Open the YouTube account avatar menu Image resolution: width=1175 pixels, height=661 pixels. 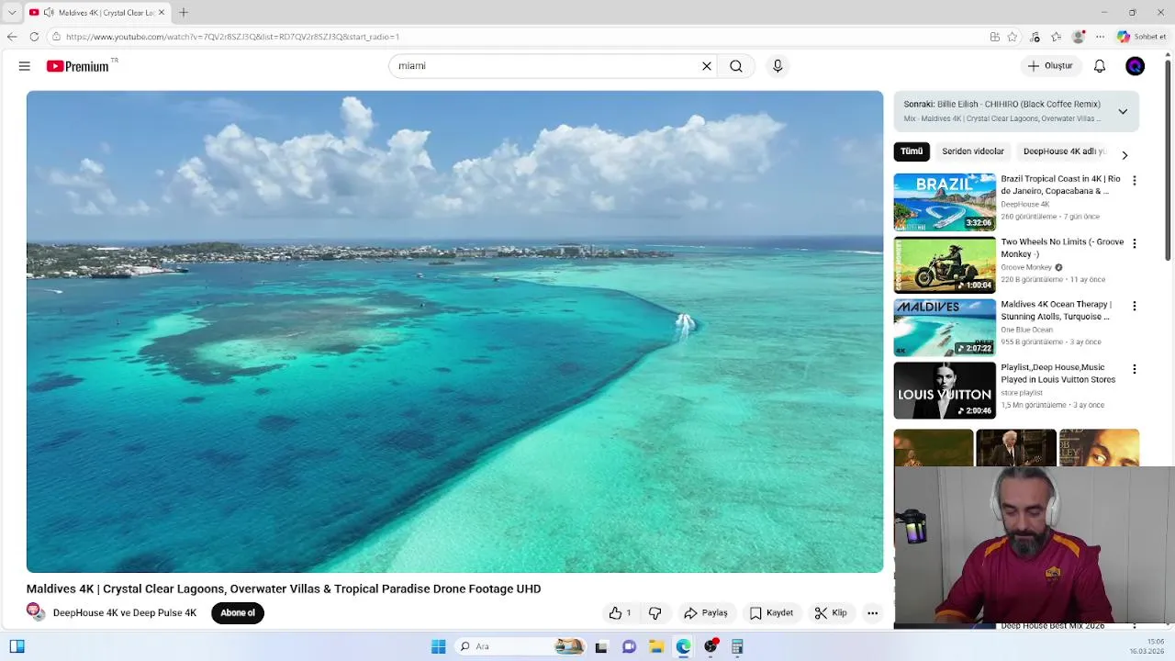tap(1136, 66)
